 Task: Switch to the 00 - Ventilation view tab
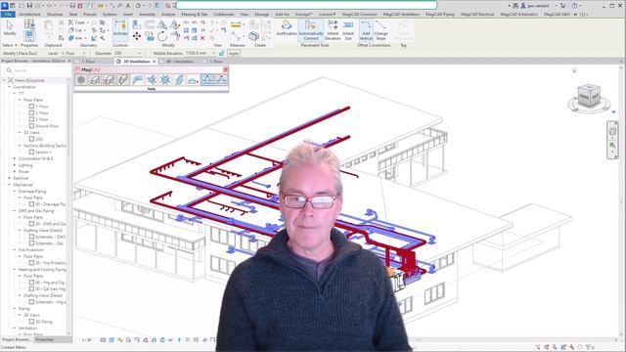click(x=180, y=62)
